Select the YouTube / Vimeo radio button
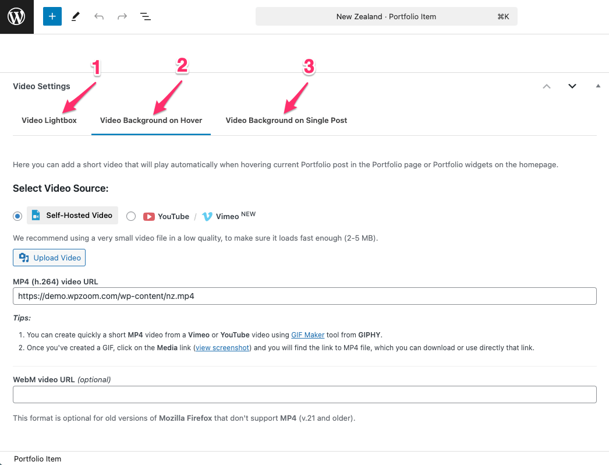 (131, 216)
